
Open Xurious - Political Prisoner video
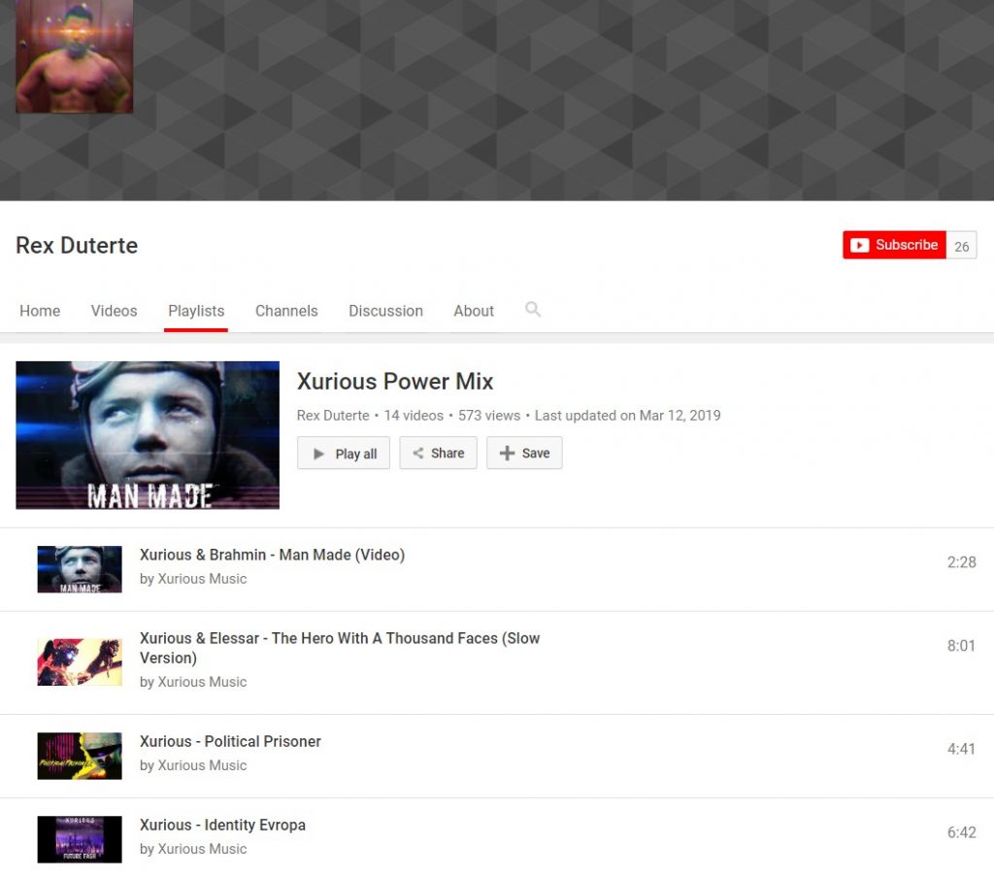[230, 741]
